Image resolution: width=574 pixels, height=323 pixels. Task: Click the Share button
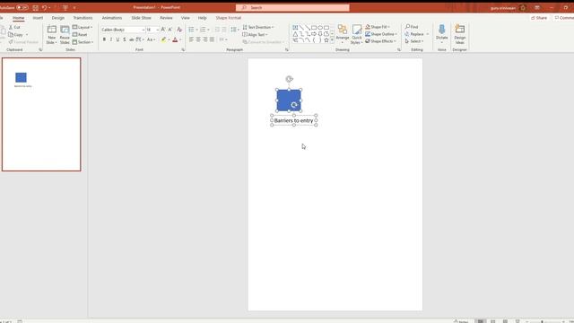[539, 18]
